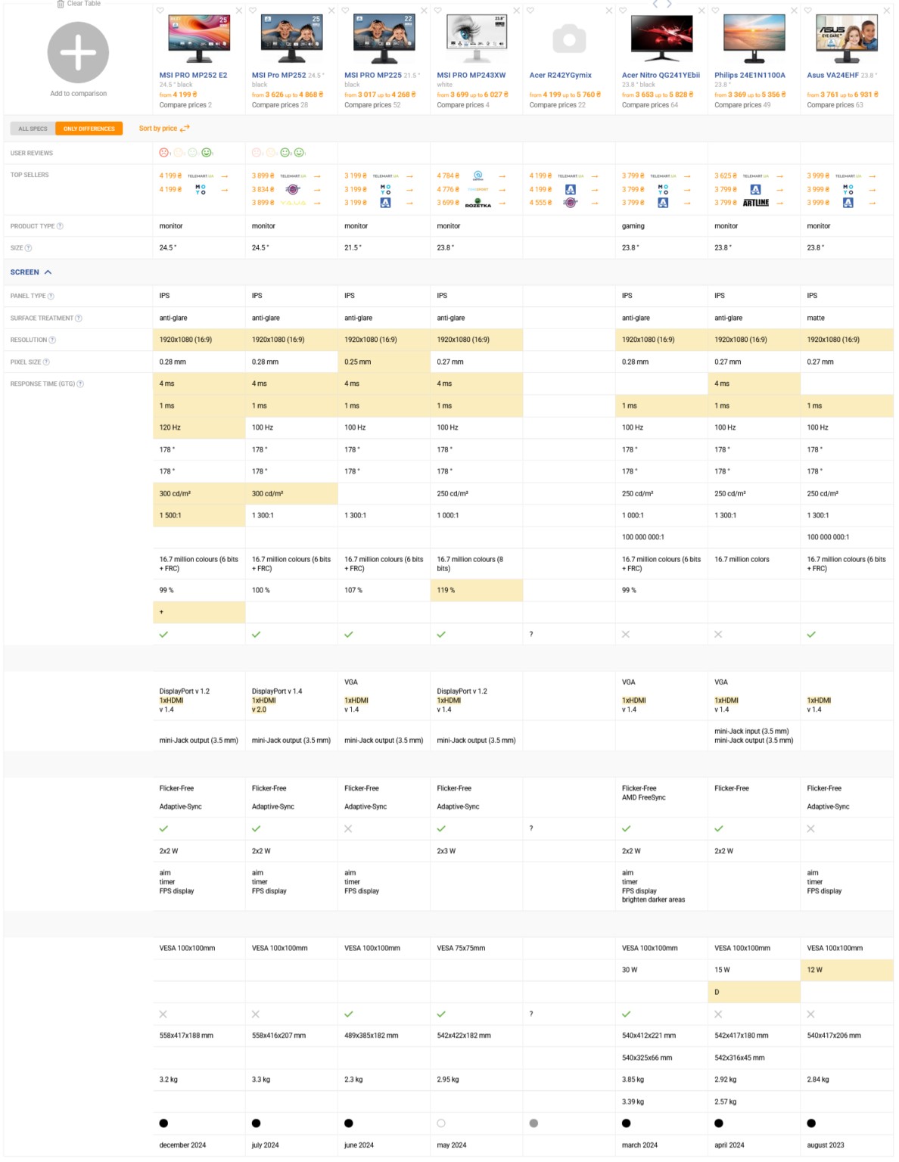Click the help icon beside Resolution
This screenshot has height=1162, width=899.
(52, 340)
